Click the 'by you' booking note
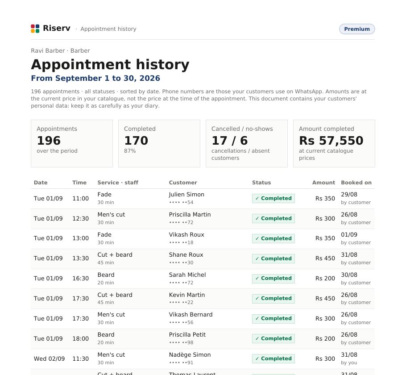Screen dimensions: 406x375 [x=349, y=362]
